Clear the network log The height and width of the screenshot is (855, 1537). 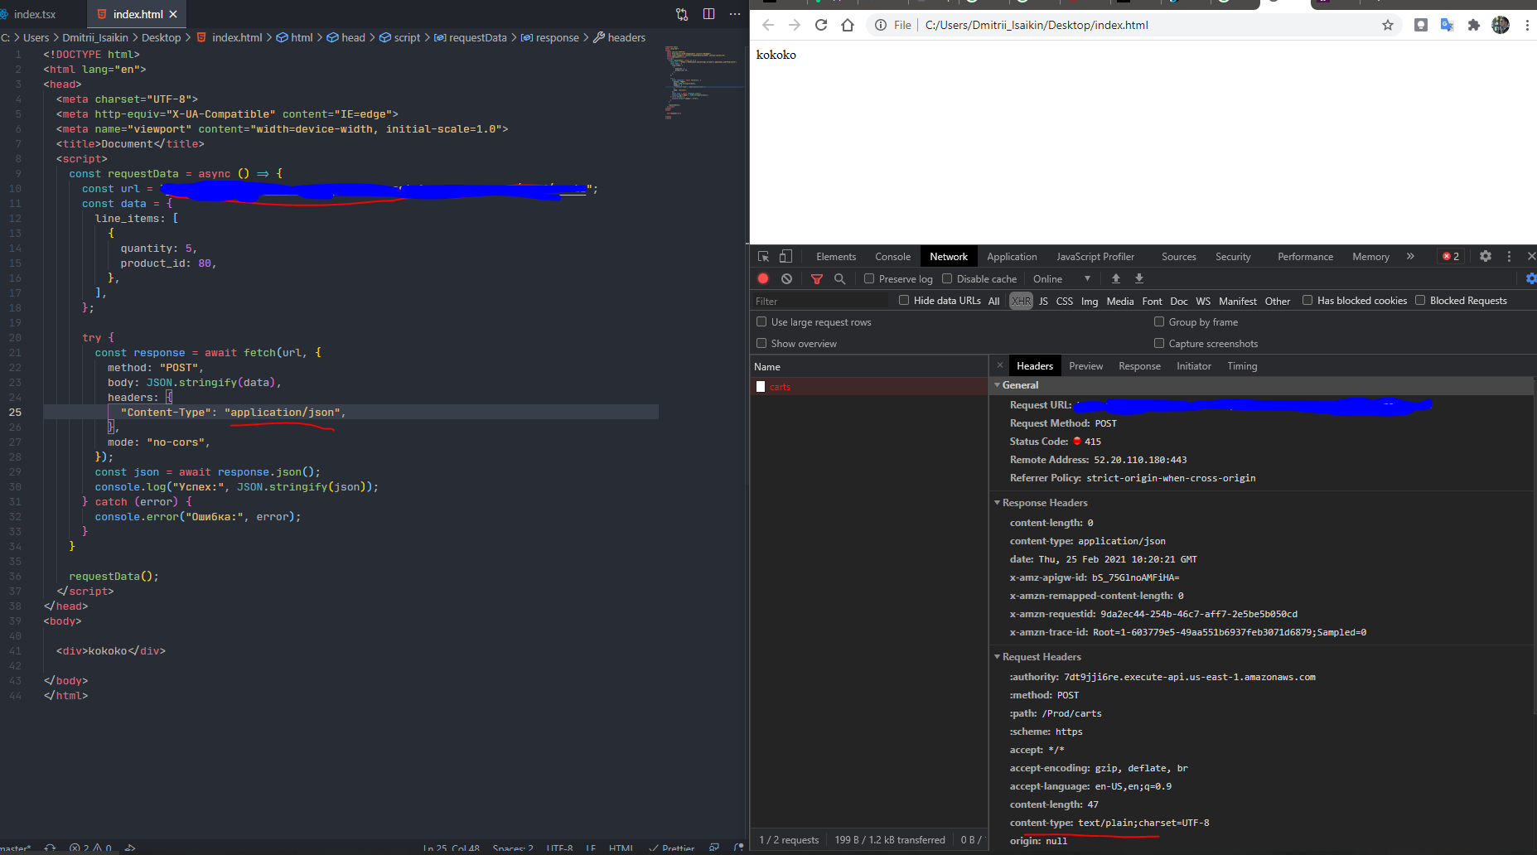click(786, 279)
